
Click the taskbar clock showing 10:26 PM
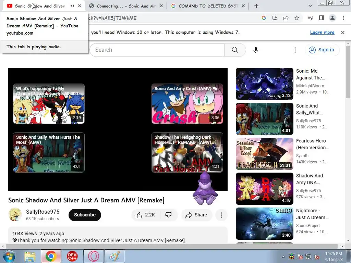[x=334, y=256]
